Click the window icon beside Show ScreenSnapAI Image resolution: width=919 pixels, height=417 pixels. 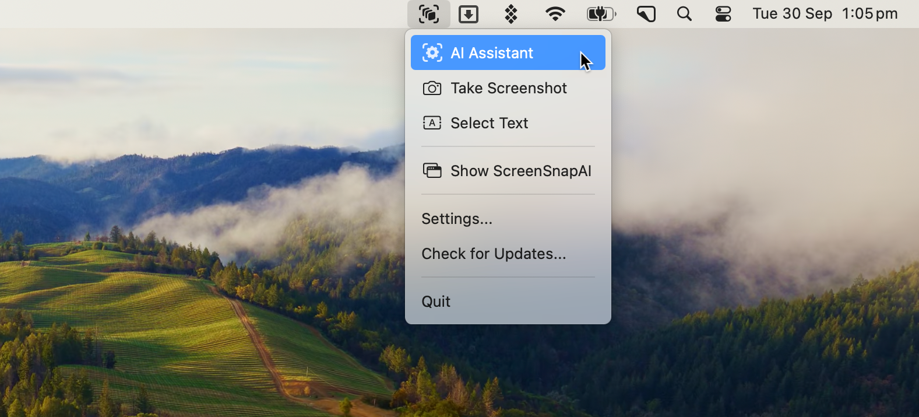coord(432,171)
